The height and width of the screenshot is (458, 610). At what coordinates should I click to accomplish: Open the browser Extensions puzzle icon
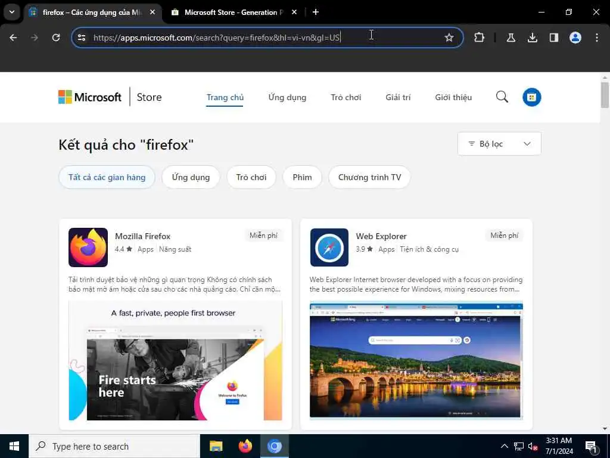[x=480, y=38]
